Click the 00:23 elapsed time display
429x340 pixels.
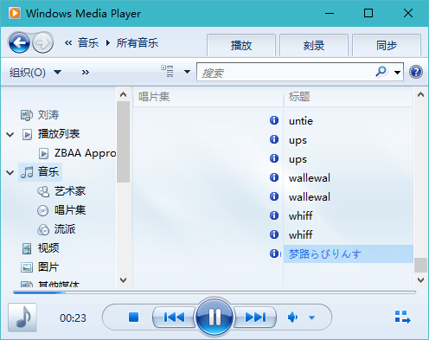73,318
